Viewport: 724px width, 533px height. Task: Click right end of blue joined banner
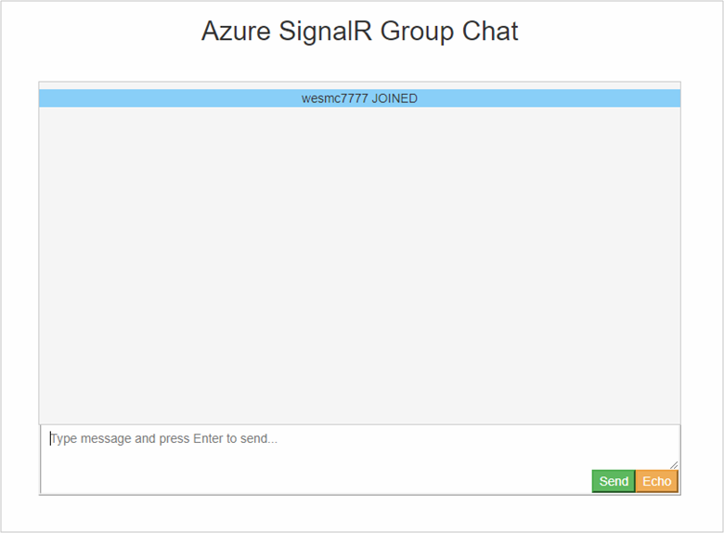(669, 98)
